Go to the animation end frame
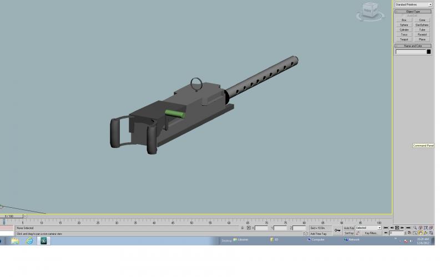 click(x=408, y=228)
